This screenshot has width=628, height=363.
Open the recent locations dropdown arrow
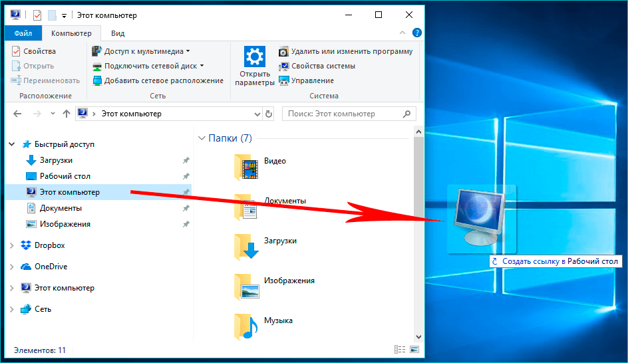[x=53, y=114]
